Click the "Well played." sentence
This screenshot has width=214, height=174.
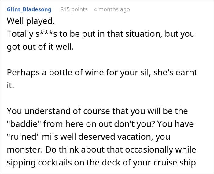[x=25, y=22]
